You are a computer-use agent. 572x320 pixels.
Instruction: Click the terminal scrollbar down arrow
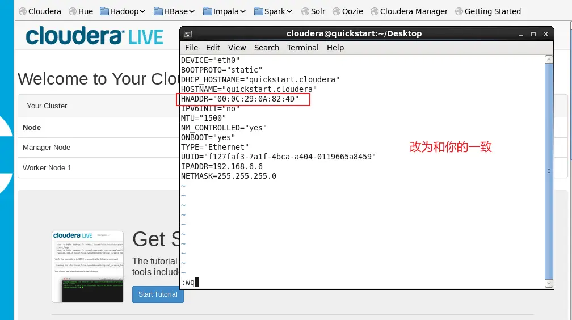[549, 284]
